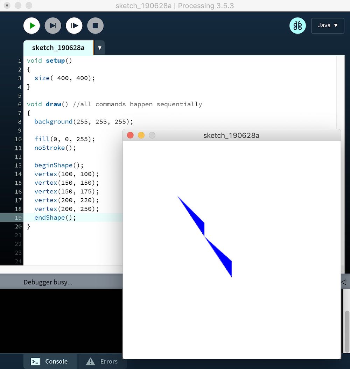
Task: Click the 'noStroke();' code line
Action: click(55, 148)
